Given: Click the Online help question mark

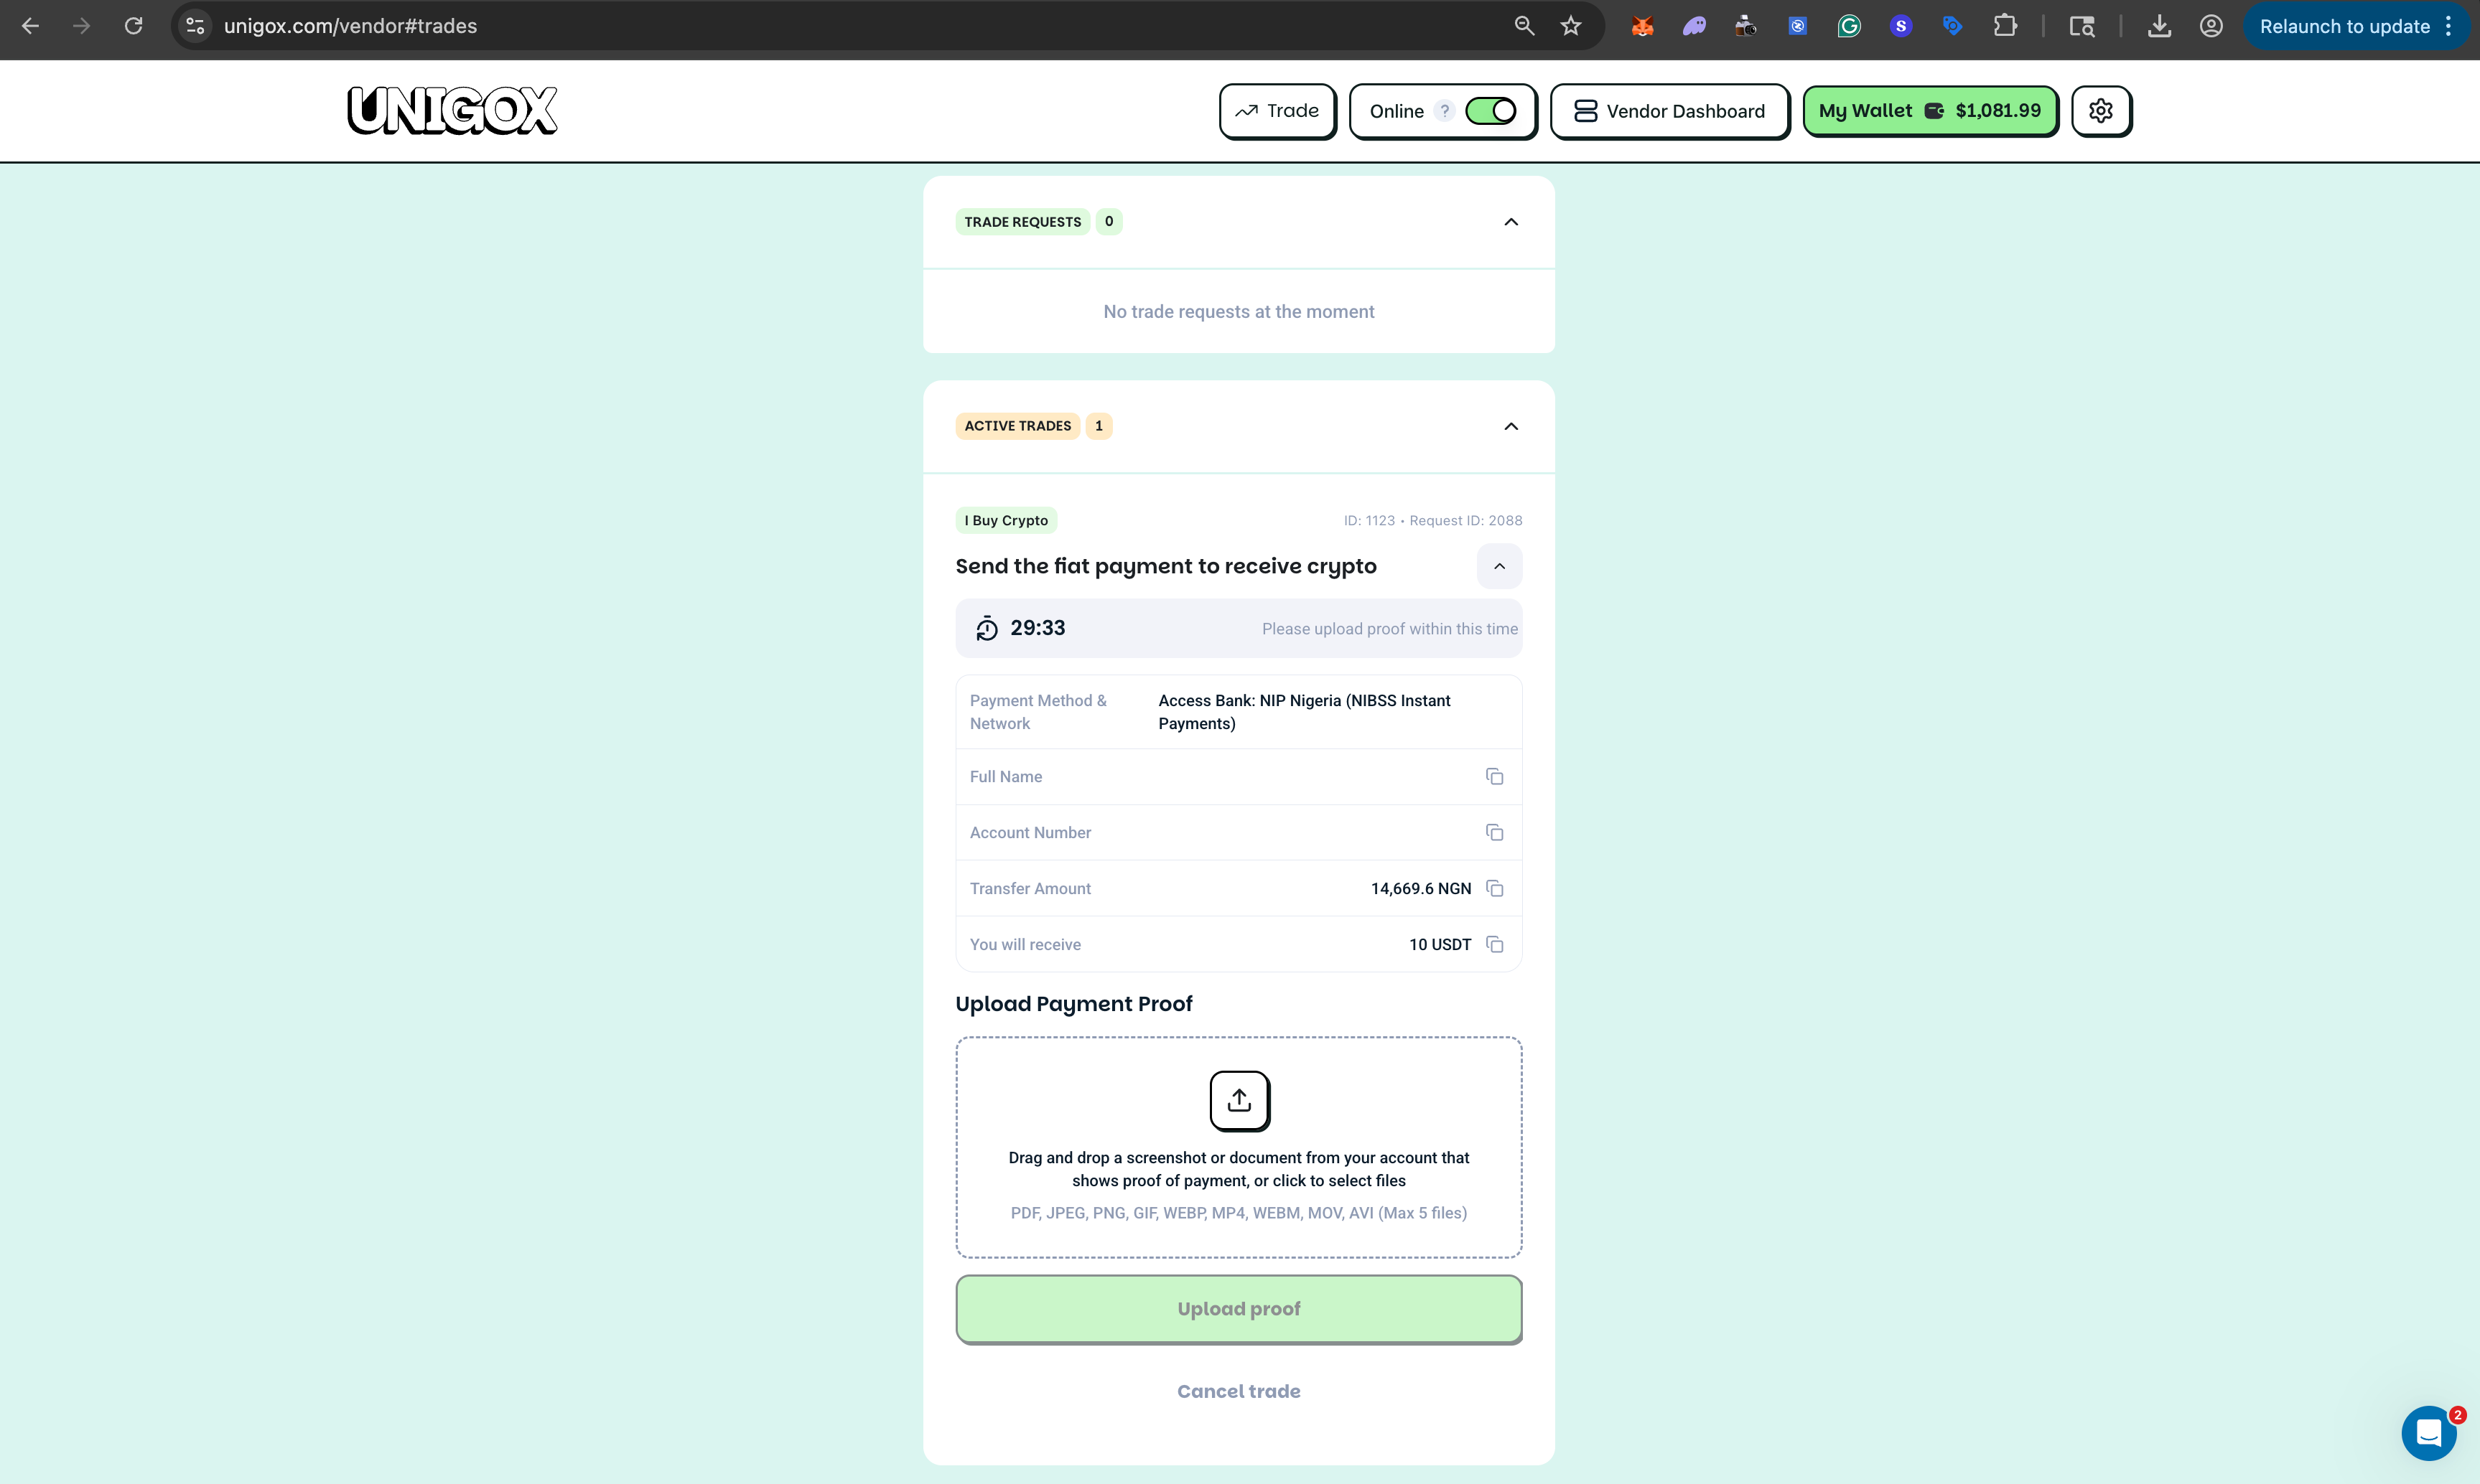Looking at the screenshot, I should click(1445, 111).
